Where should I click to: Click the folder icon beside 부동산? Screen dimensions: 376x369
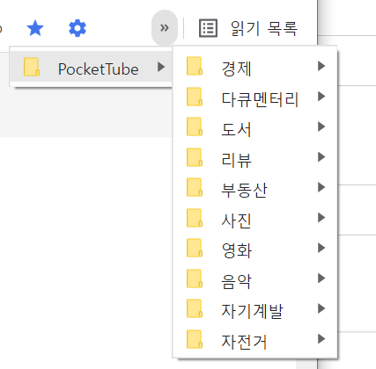tap(195, 187)
